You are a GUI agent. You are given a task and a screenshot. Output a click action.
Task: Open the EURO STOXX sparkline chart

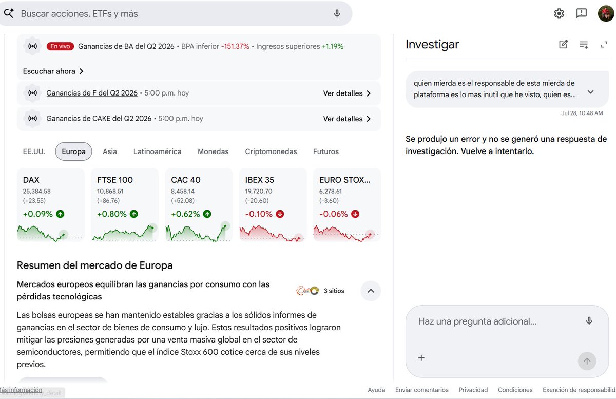point(346,233)
